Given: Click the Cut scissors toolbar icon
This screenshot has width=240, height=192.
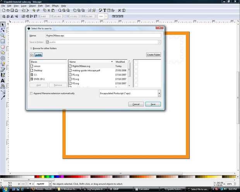Looking at the screenshot, I should [x=49, y=10].
